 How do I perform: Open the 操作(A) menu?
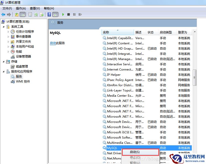21,8
